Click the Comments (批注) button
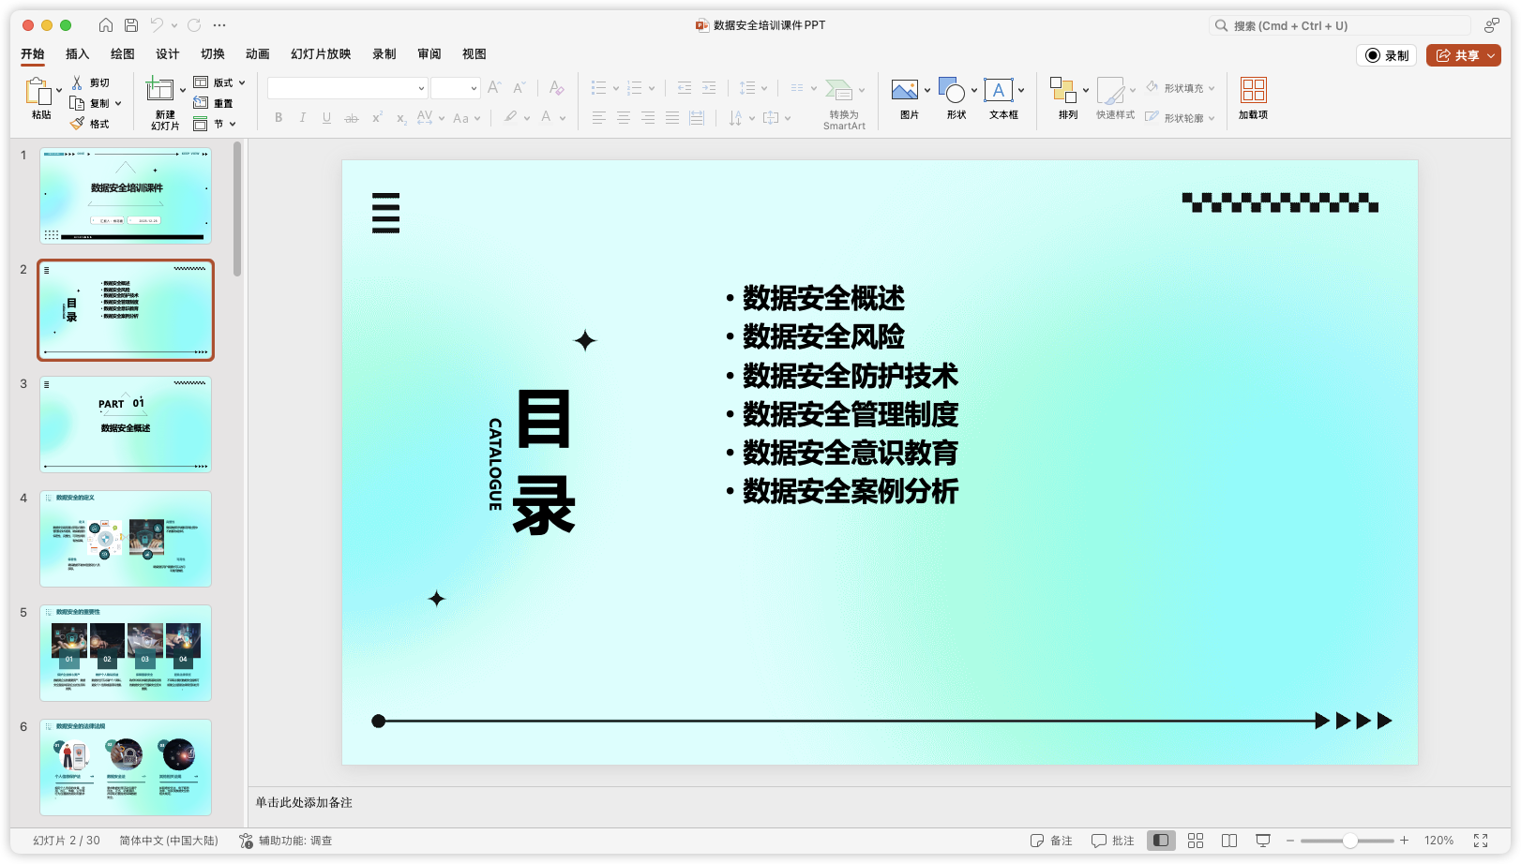Image resolution: width=1521 pixels, height=864 pixels. (x=1113, y=841)
